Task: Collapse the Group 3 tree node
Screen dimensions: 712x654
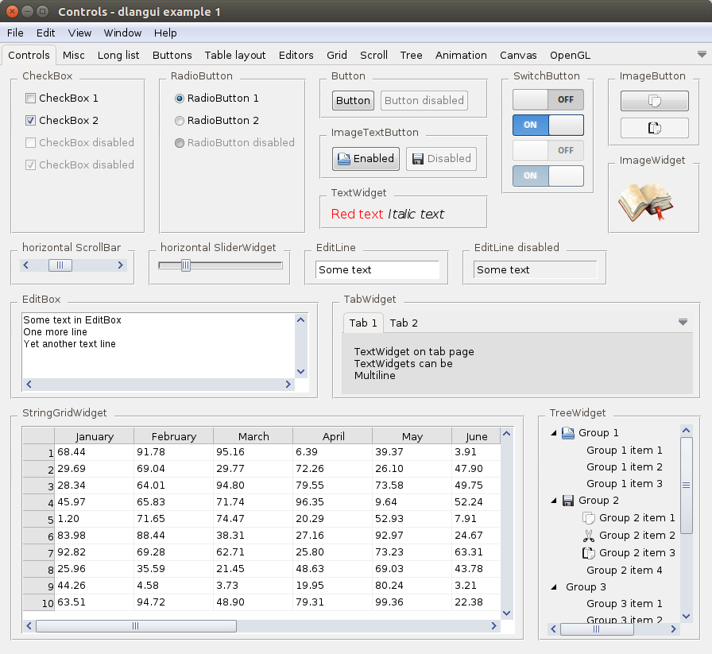Action: tap(554, 587)
